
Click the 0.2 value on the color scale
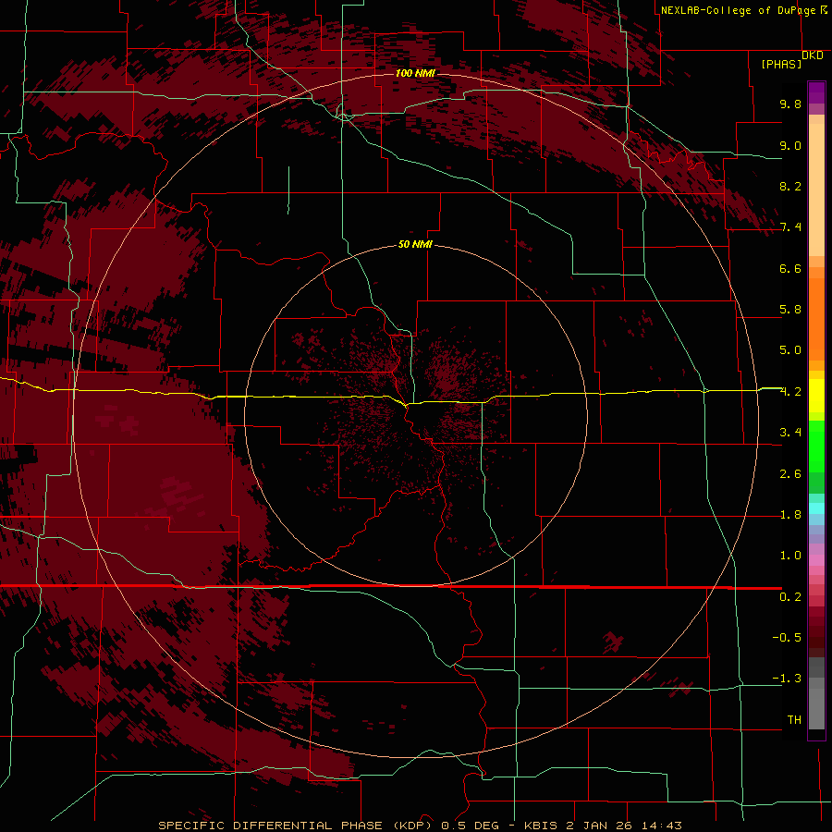(x=790, y=597)
